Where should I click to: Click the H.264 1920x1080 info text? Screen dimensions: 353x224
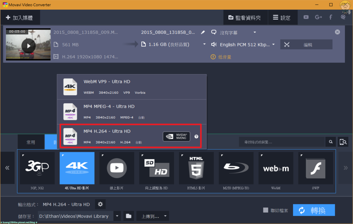point(90,57)
